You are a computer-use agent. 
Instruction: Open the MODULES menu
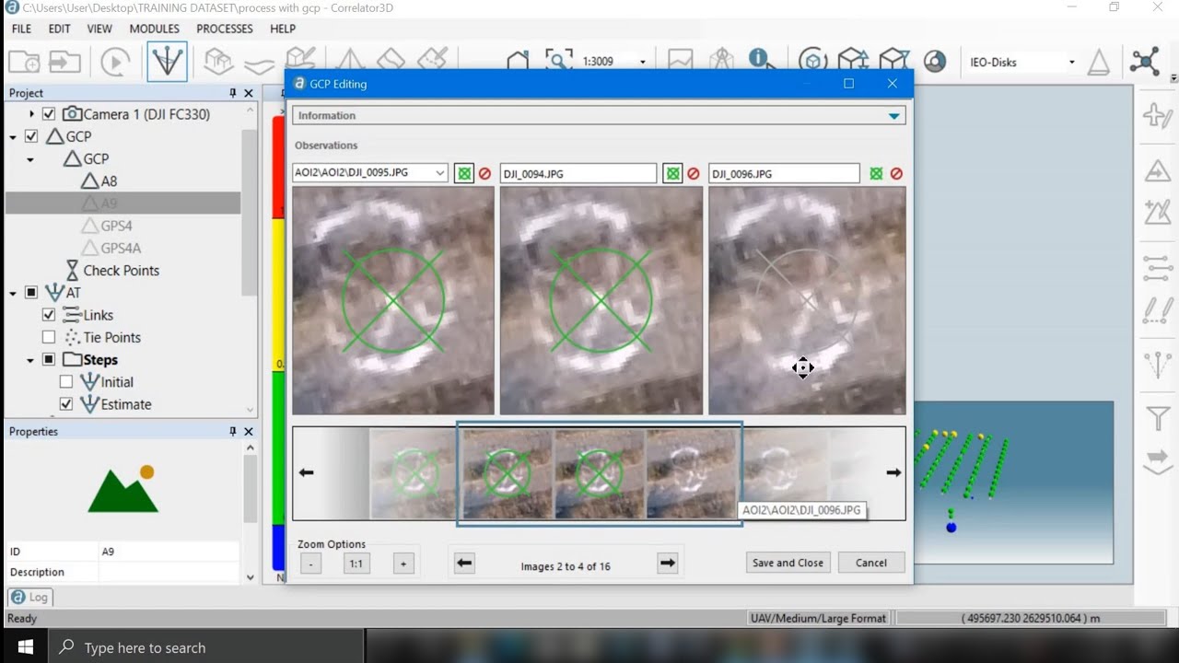(155, 29)
